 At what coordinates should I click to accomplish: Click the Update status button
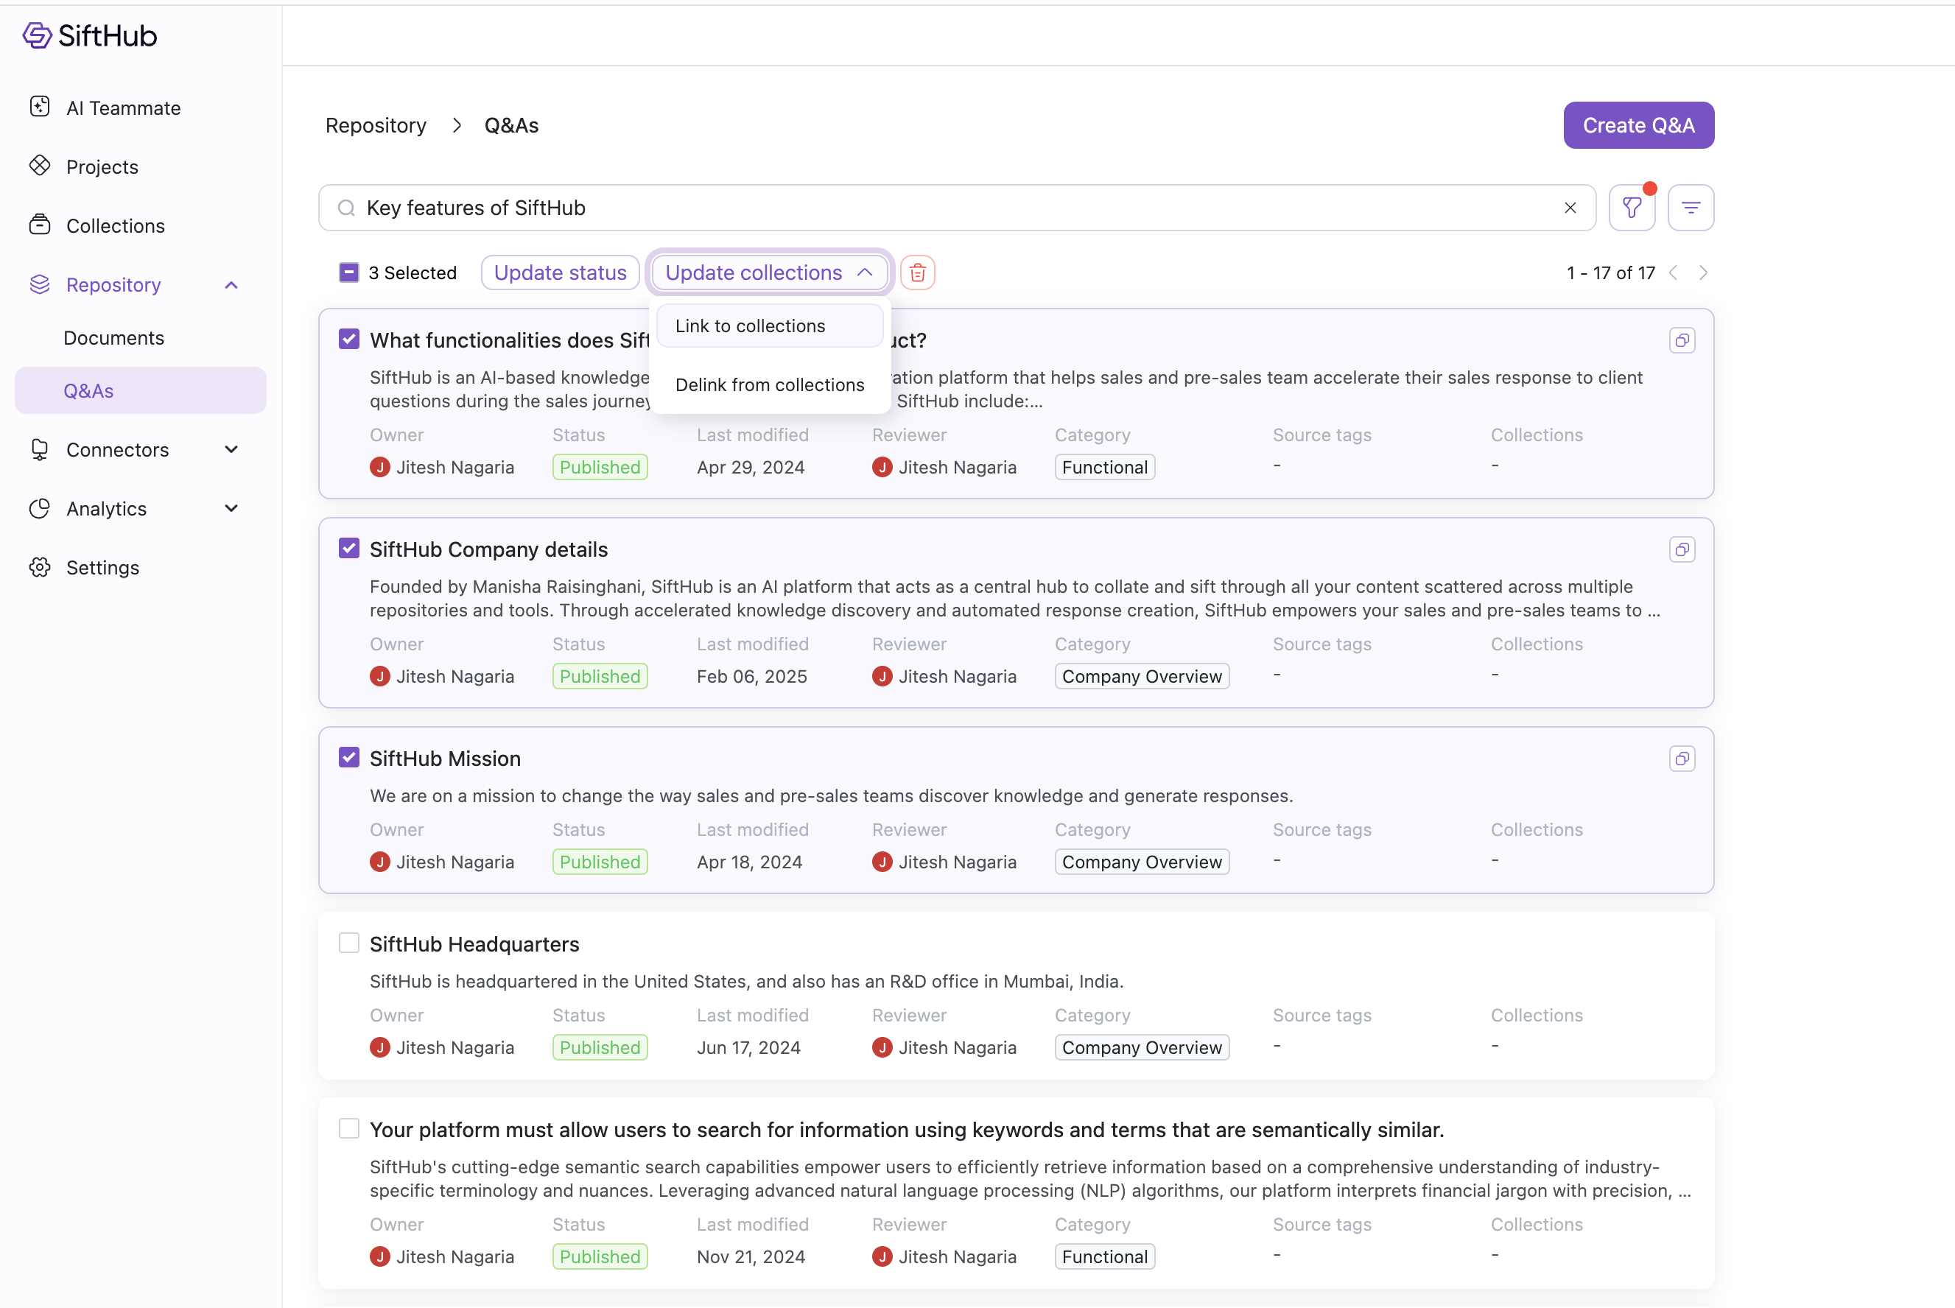(x=560, y=272)
